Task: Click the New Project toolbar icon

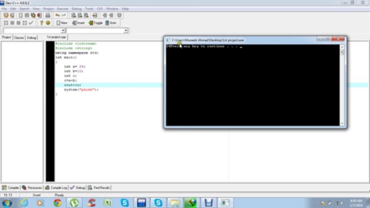Action: pyautogui.click(x=6, y=15)
